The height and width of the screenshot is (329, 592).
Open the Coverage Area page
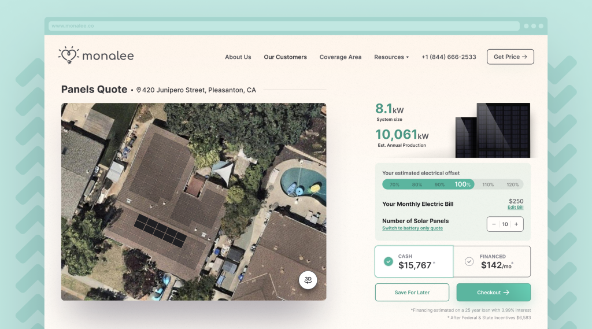coord(341,57)
